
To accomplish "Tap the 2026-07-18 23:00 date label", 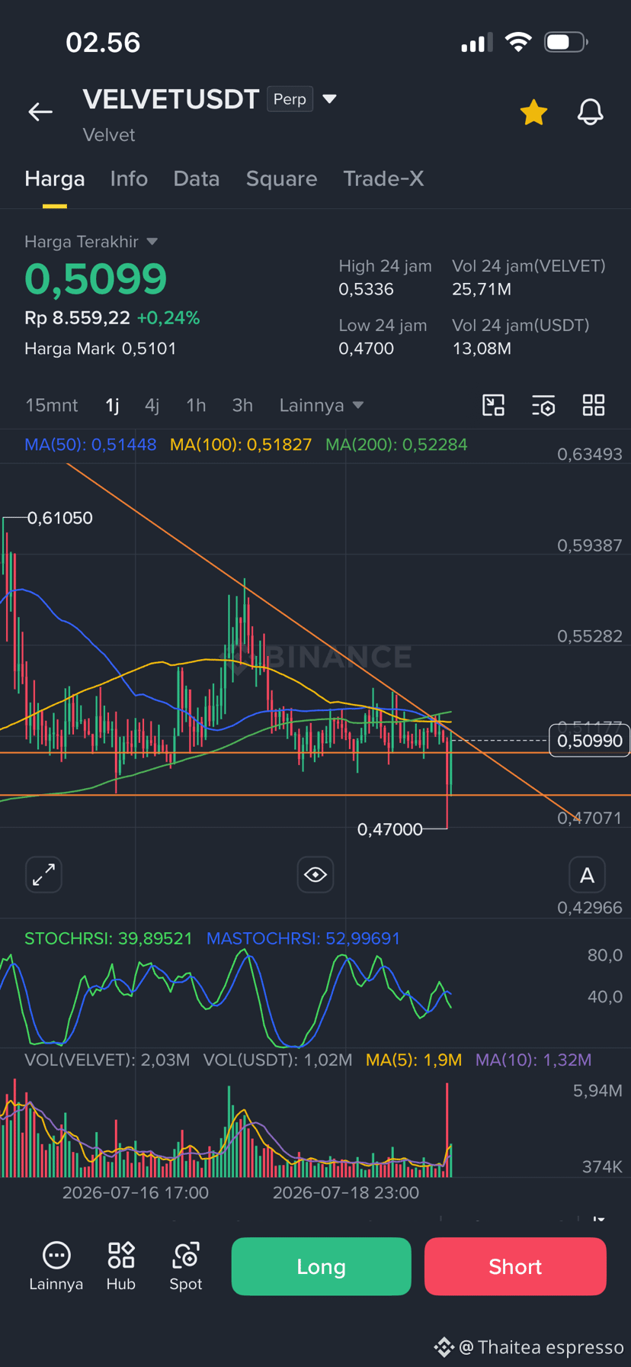I will click(346, 1192).
